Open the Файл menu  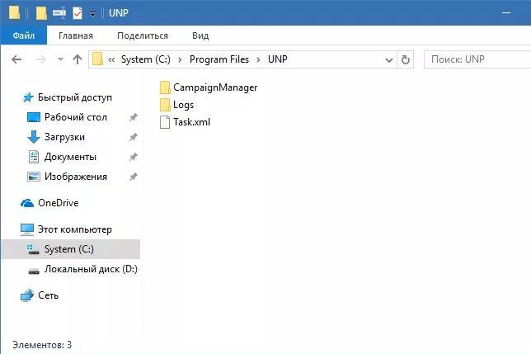23,35
